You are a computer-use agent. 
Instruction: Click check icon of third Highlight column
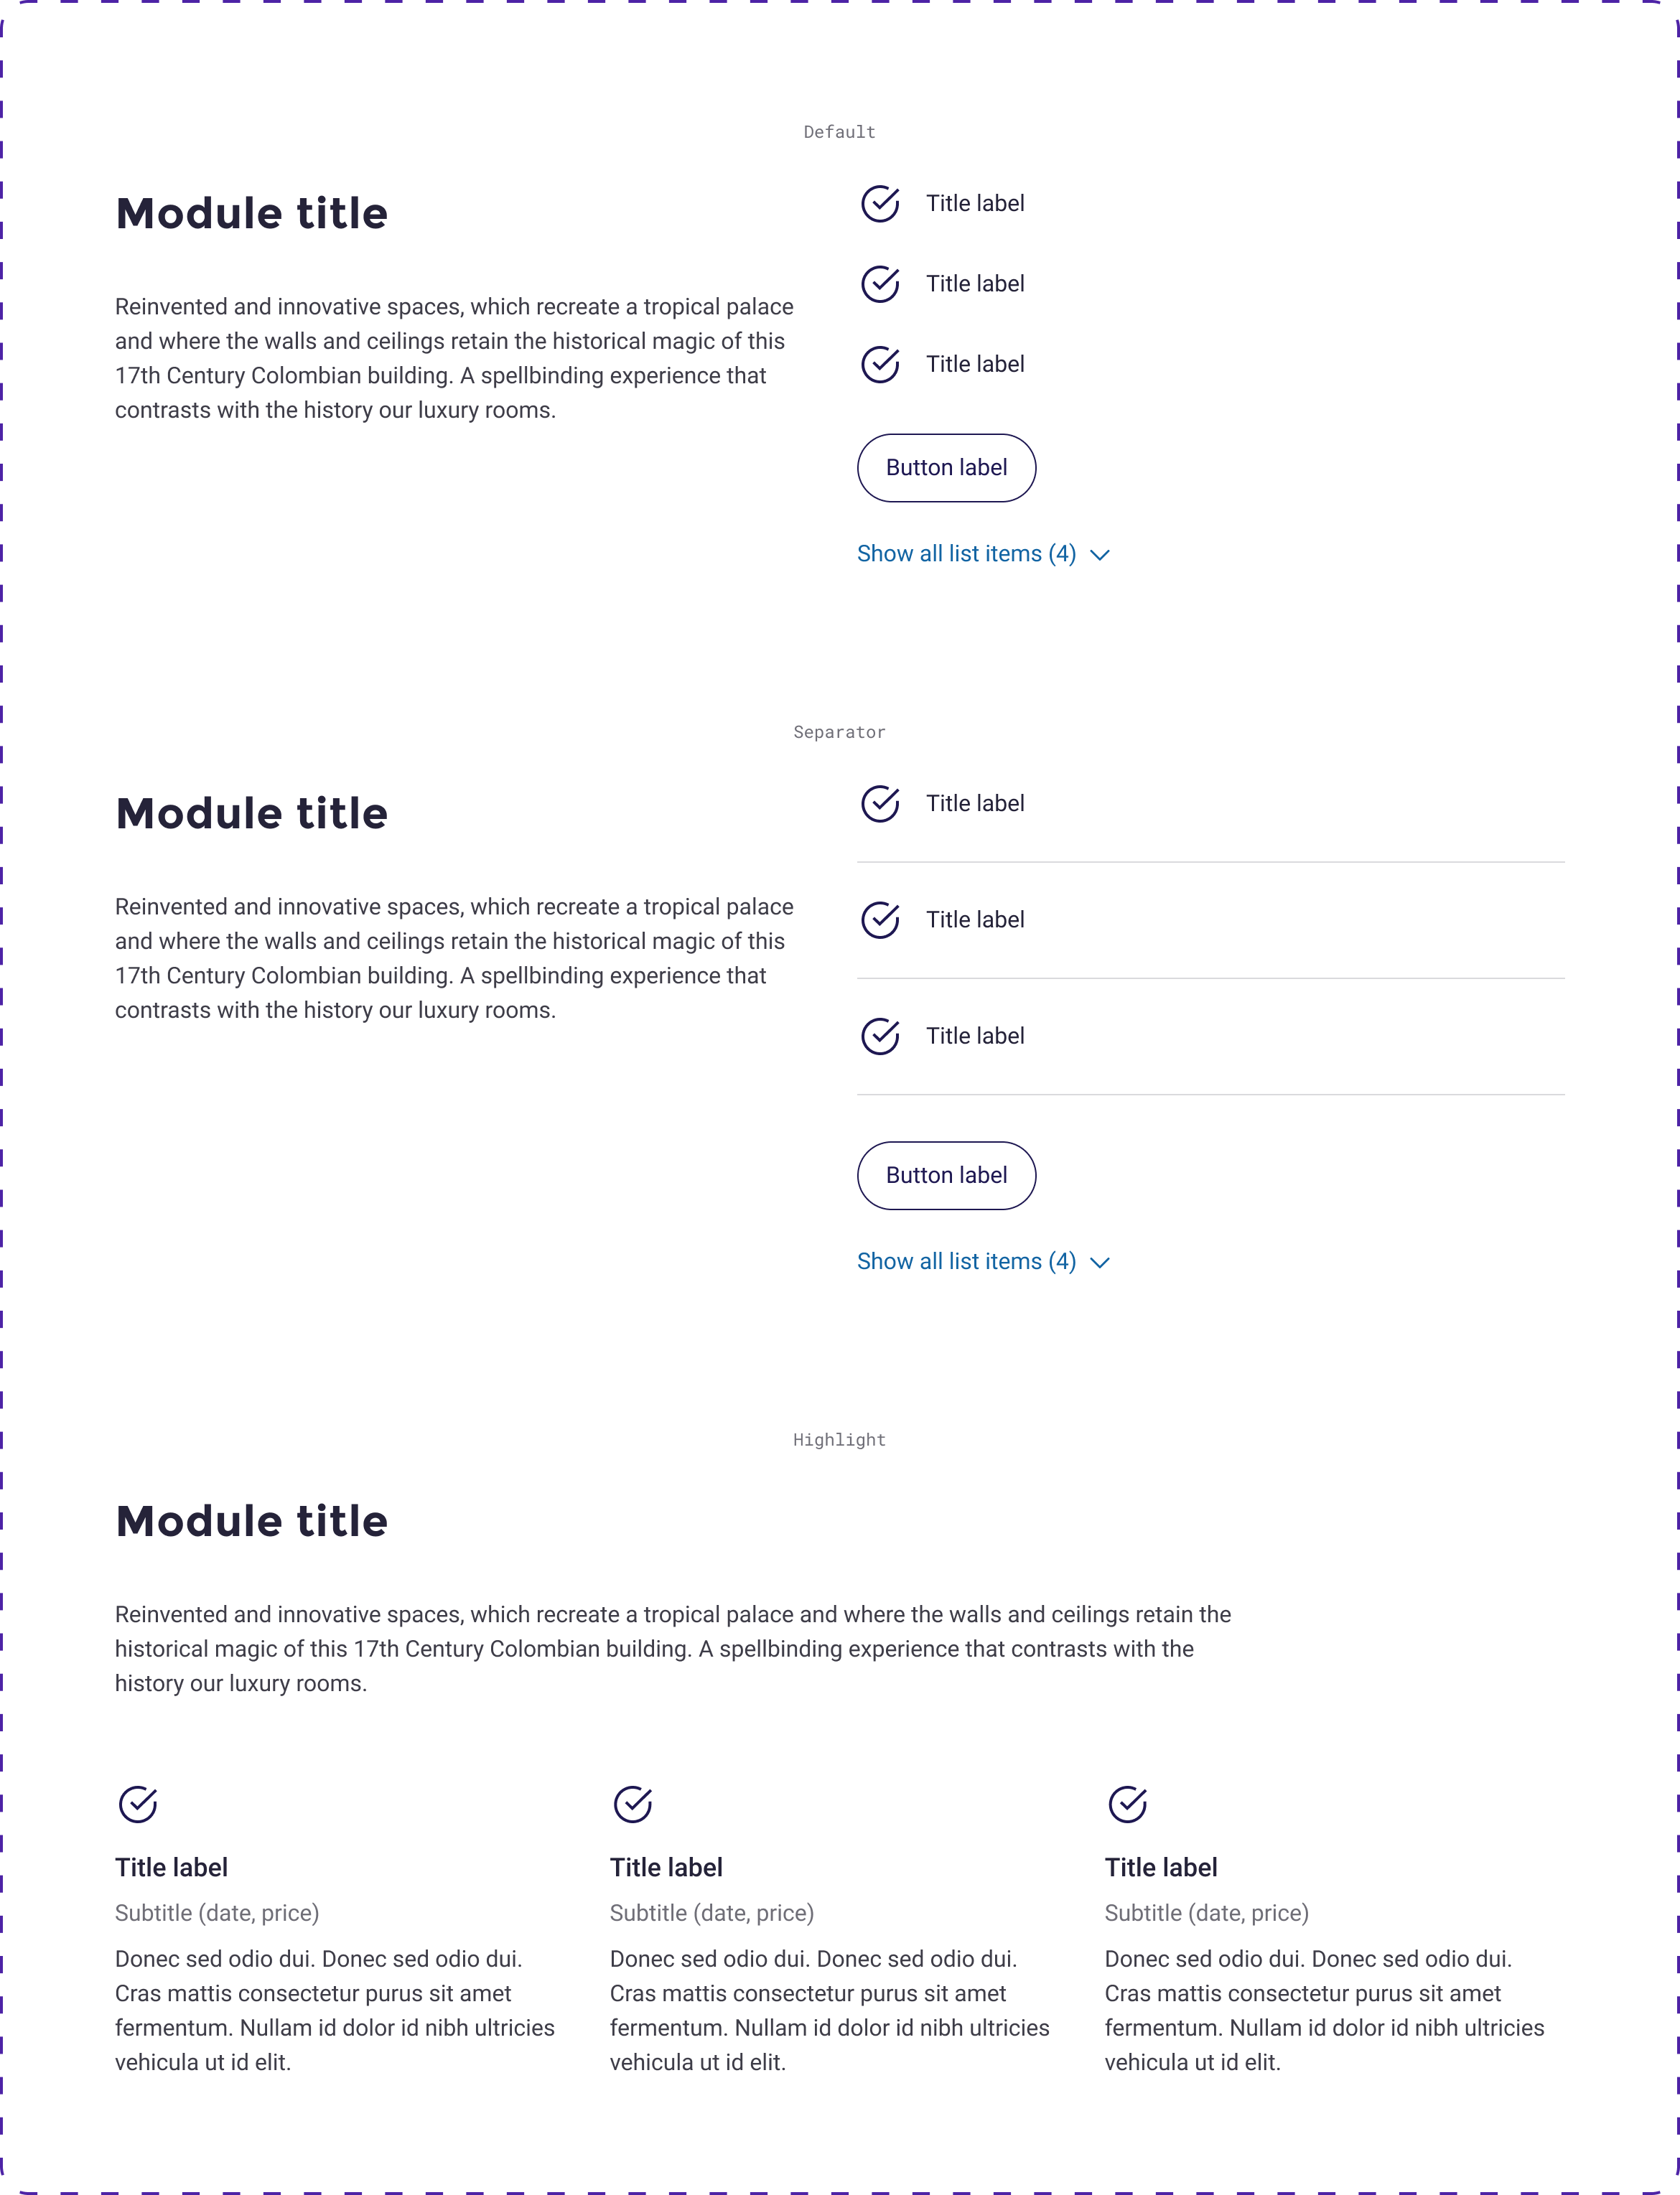pos(1128,1805)
